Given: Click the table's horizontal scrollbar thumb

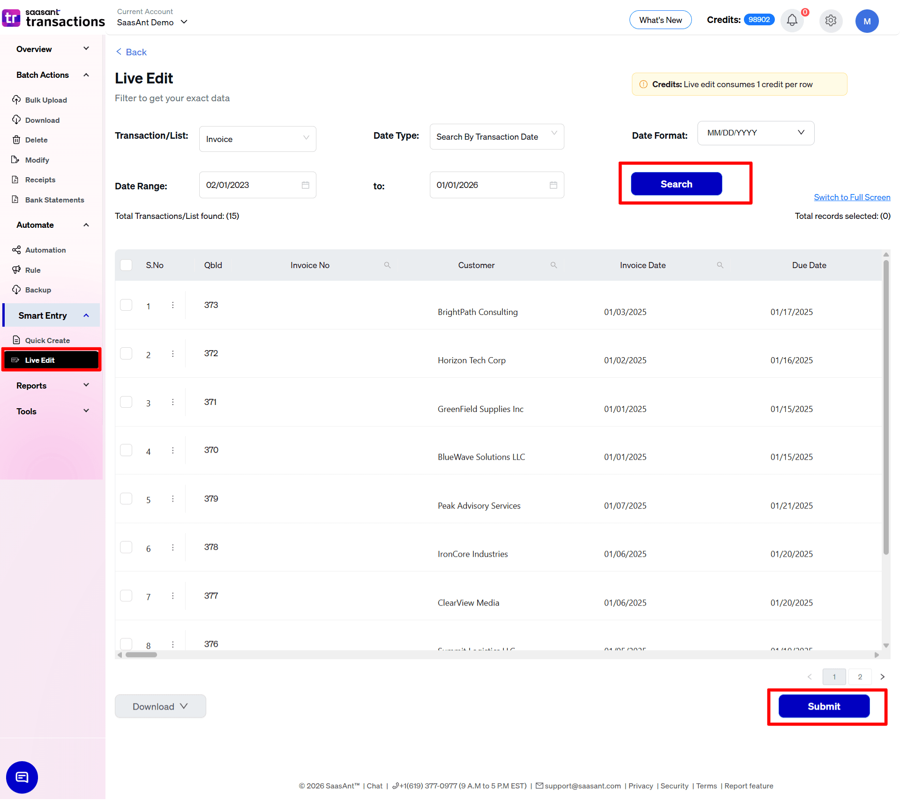Looking at the screenshot, I should coord(141,655).
